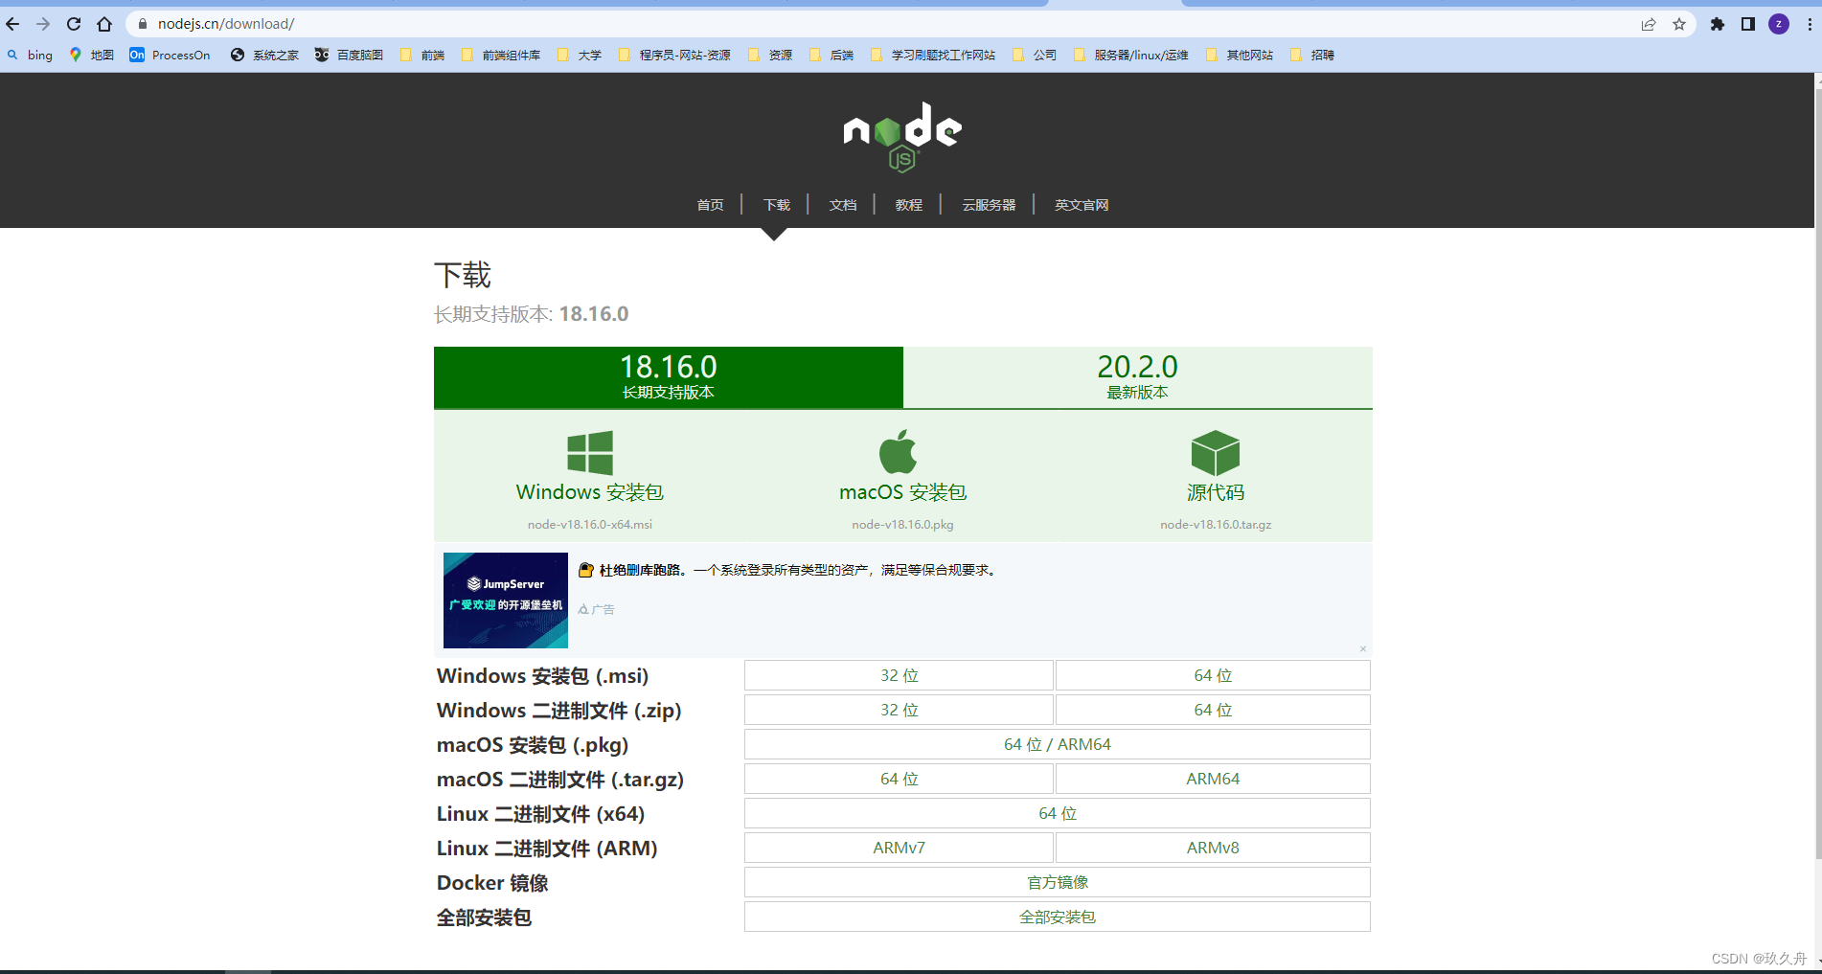Click the browser extensions puzzle icon
Screen dimensions: 1822x974
pos(1718,24)
